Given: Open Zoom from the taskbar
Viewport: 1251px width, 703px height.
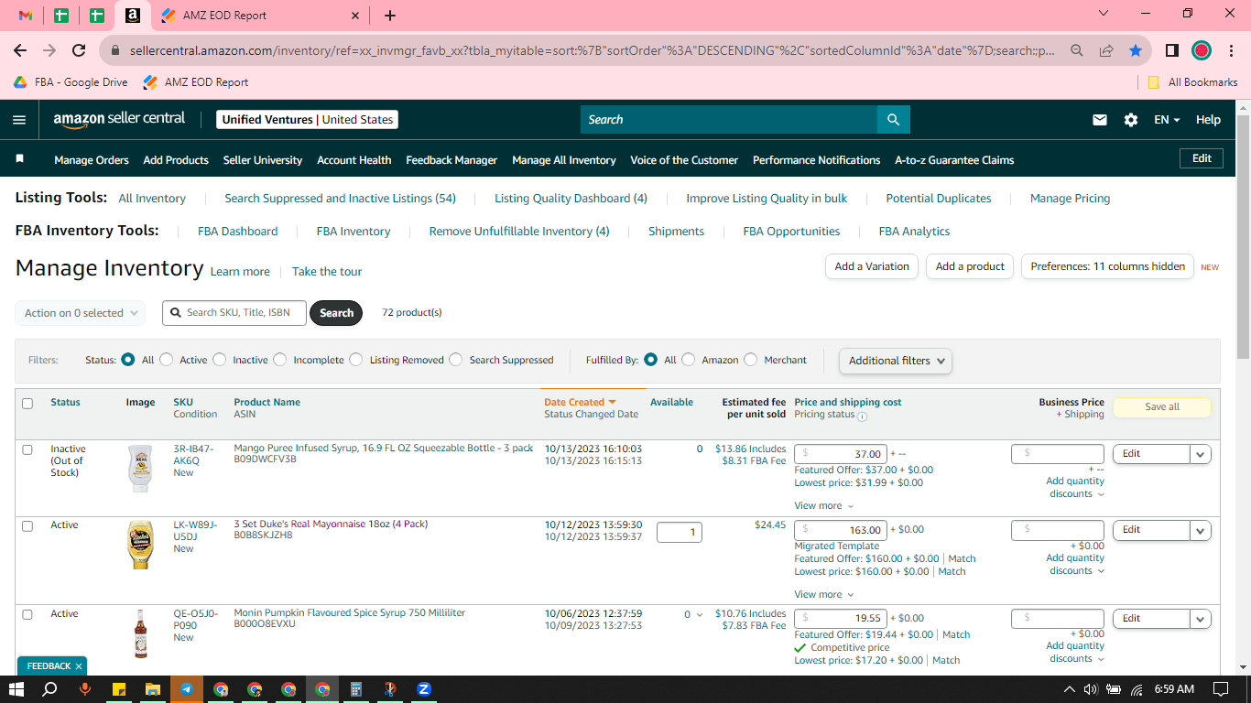Looking at the screenshot, I should (424, 689).
